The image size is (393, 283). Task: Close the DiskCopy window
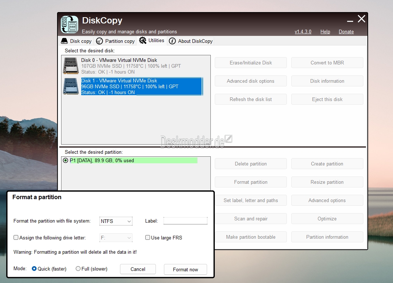pos(362,19)
